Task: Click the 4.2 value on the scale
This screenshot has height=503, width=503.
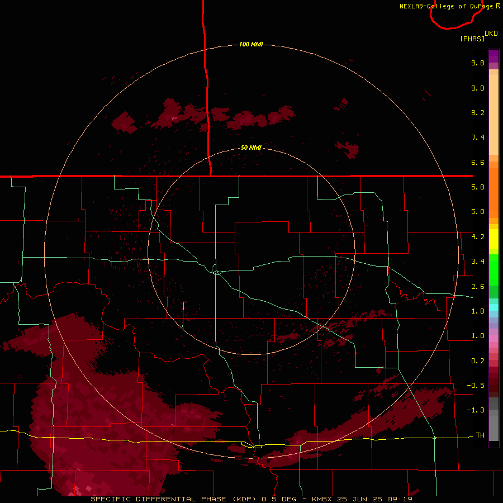Action: coord(478,237)
